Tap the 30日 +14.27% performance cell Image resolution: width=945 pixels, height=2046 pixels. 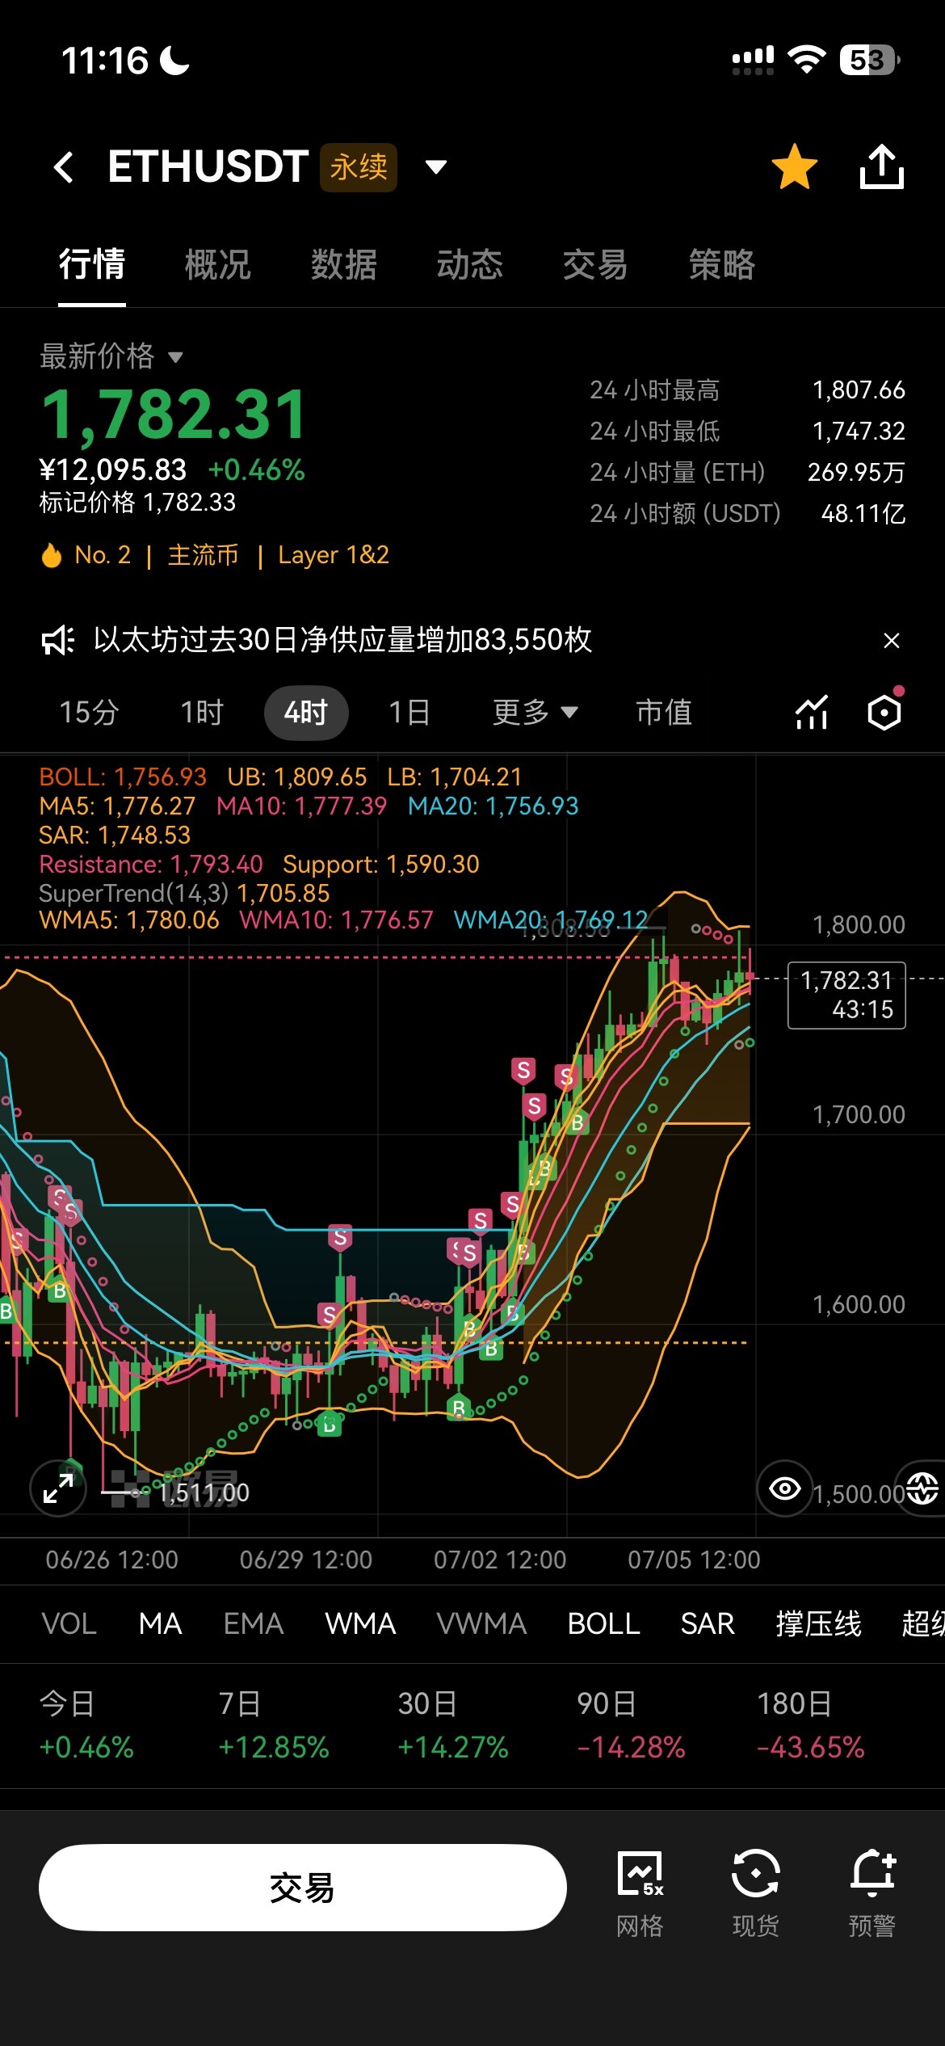point(453,1725)
